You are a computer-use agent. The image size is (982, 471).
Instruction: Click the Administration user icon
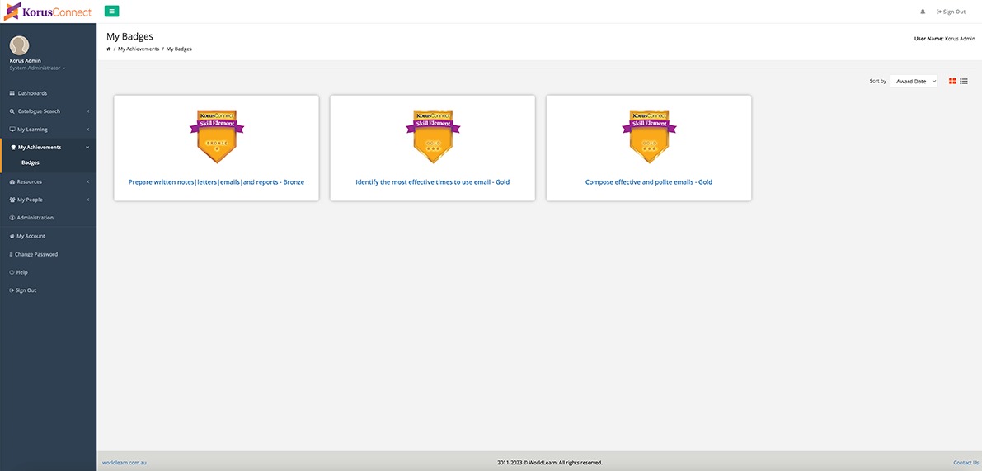(x=12, y=218)
